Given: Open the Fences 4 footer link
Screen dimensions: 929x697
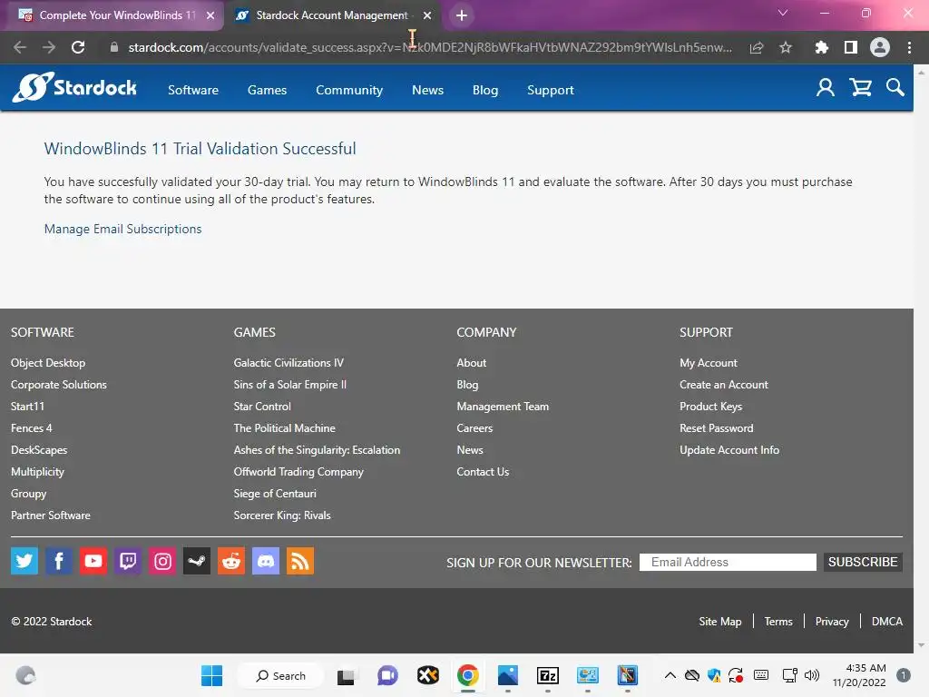Looking at the screenshot, I should click(32, 428).
